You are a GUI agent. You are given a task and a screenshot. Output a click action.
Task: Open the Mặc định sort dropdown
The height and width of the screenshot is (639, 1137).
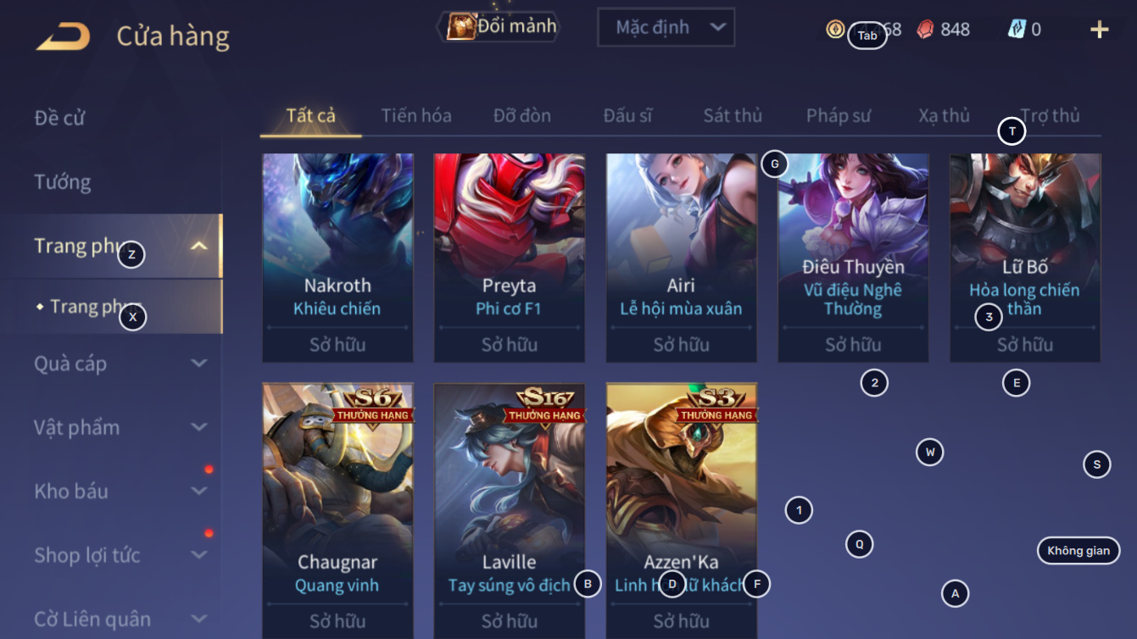click(666, 27)
